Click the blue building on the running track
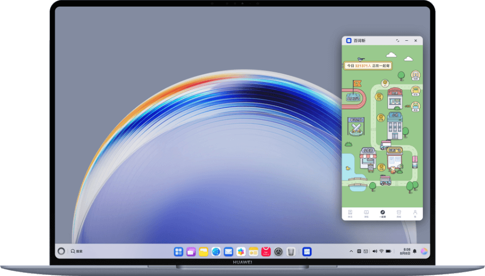The image size is (485, 276). point(353,97)
